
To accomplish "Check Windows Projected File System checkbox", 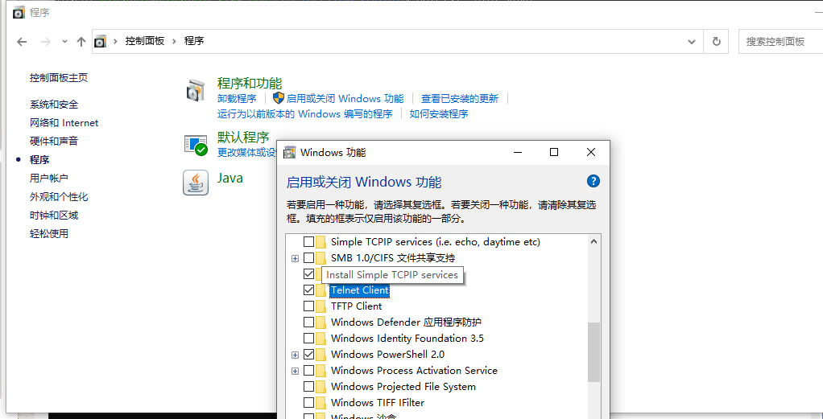I will click(308, 387).
